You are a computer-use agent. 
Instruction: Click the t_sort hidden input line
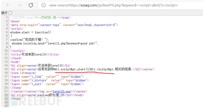pos(47,84)
